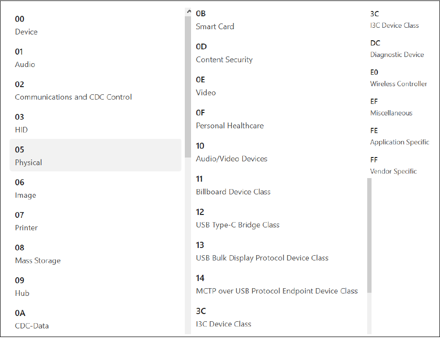The width and height of the screenshot is (440, 338).
Task: Select the 03 HID class entry
Action: (95, 123)
